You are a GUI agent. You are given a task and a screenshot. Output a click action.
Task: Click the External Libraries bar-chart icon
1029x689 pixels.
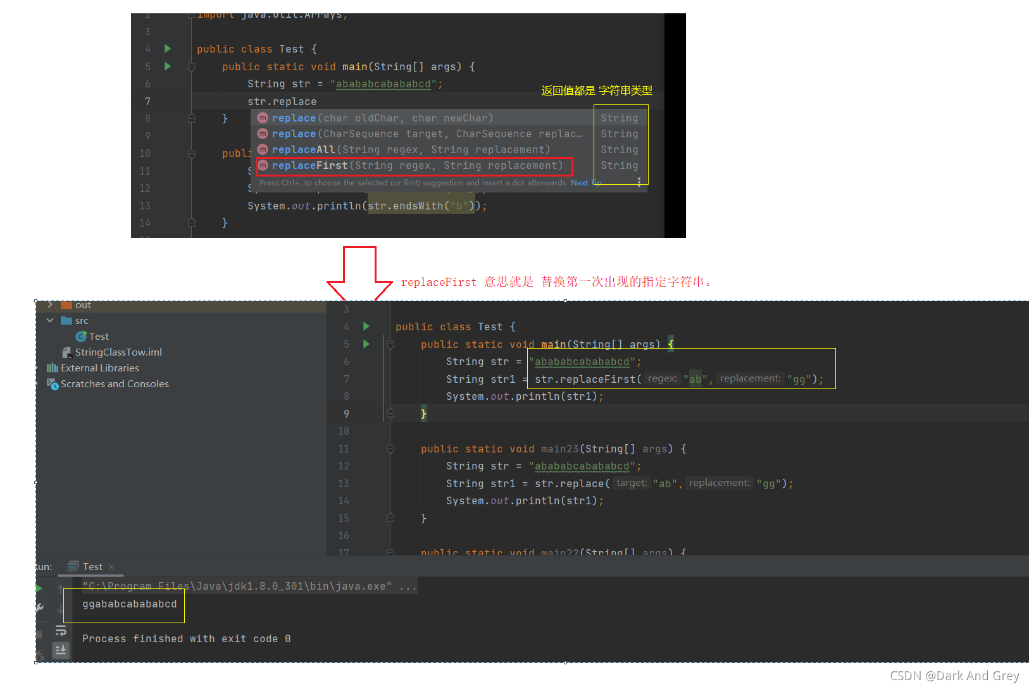point(53,368)
